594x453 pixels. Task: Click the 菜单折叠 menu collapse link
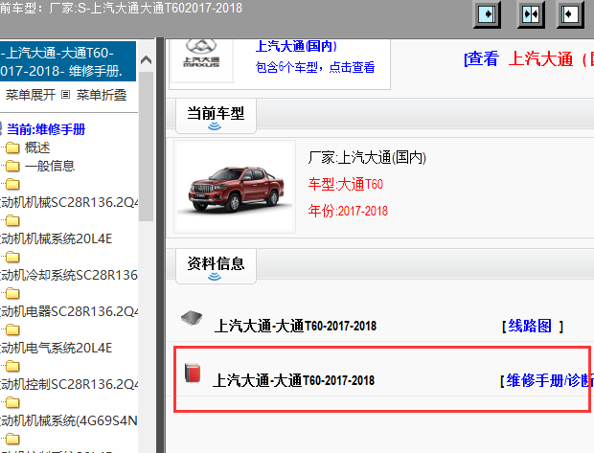click(x=102, y=95)
